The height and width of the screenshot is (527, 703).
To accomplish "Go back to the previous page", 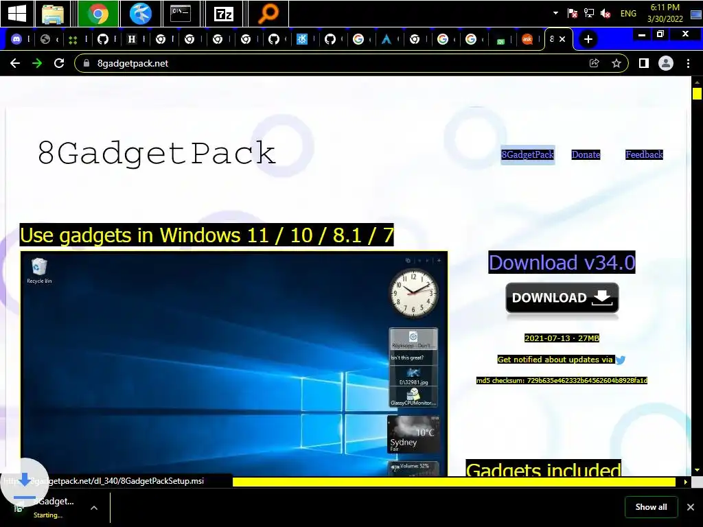I will (x=15, y=63).
